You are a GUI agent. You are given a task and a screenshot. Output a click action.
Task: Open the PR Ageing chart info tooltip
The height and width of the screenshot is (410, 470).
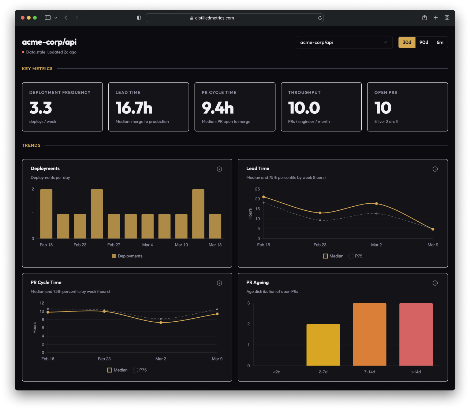tap(435, 283)
